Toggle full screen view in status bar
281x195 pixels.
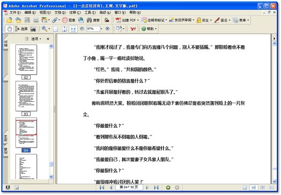7,187
